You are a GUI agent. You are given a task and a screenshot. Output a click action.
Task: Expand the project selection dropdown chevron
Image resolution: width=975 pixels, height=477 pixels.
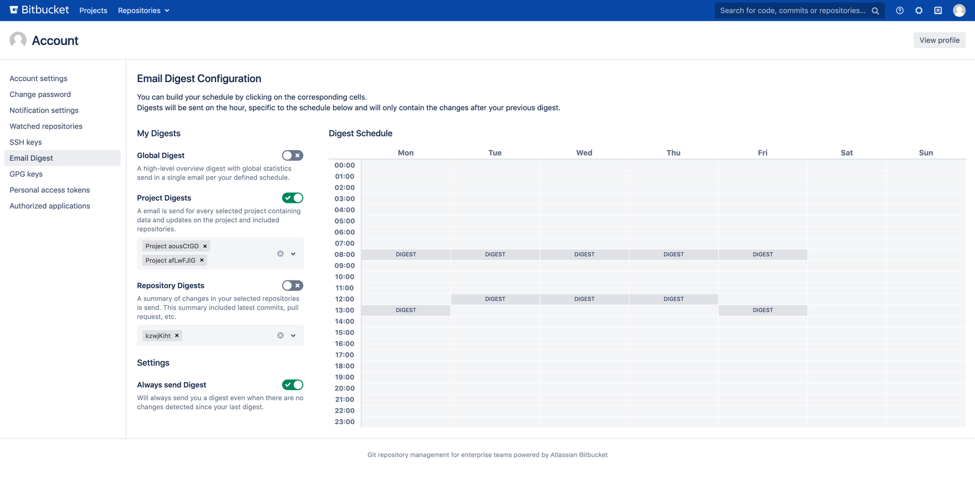(x=293, y=254)
